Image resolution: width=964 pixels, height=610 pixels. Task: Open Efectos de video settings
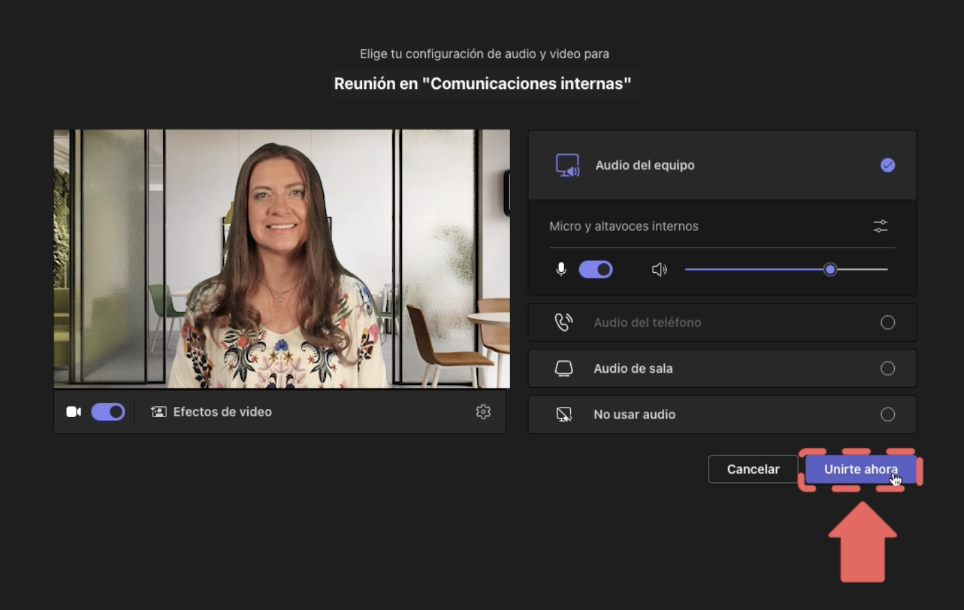(x=210, y=412)
